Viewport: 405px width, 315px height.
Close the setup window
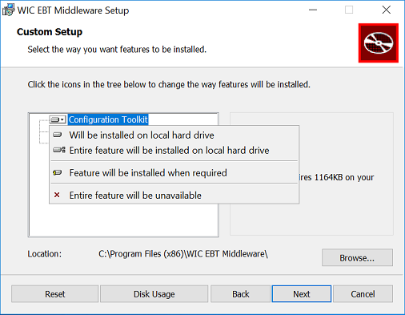[x=386, y=10]
